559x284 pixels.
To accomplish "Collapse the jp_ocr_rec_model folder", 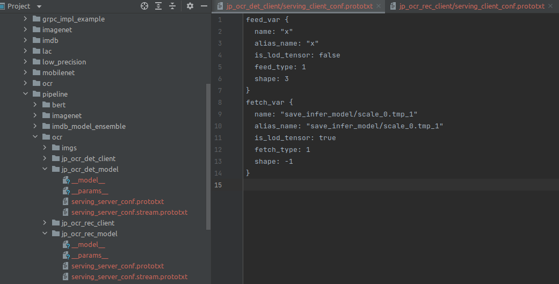I will (x=45, y=234).
